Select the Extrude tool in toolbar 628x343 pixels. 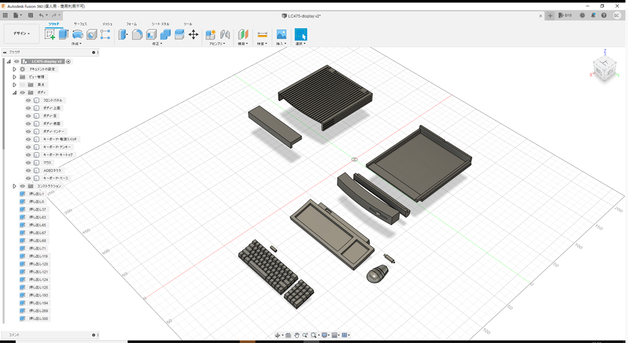click(x=63, y=34)
